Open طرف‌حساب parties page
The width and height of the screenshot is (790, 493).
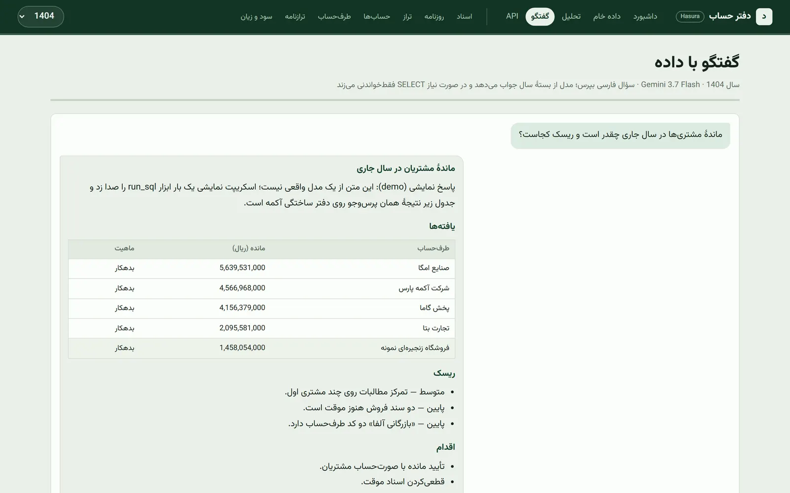(334, 16)
